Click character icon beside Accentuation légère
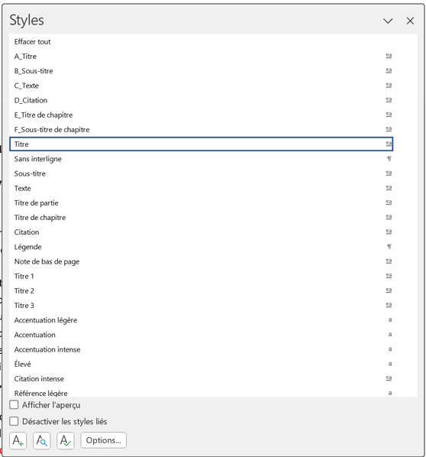This screenshot has width=426, height=457. [390, 319]
